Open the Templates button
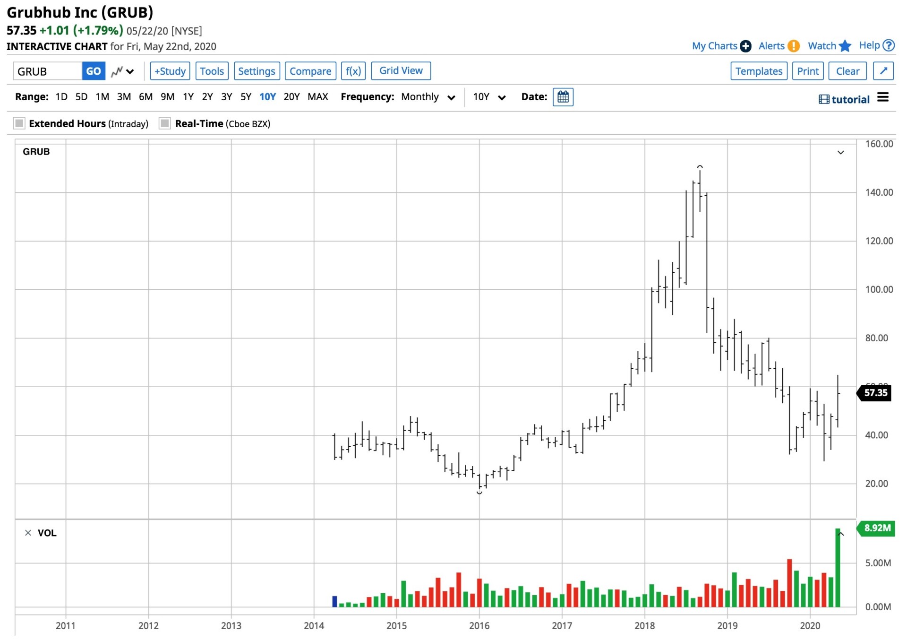 [759, 71]
